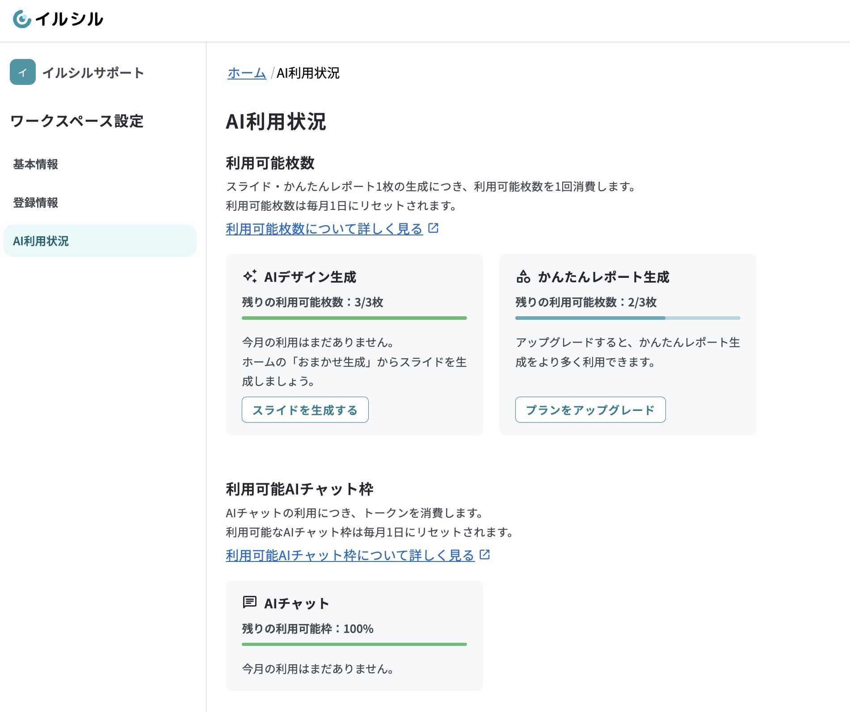Click the 残りの利用可能枚数：3/3枚 text
Screen dimensions: 850x712
(313, 302)
